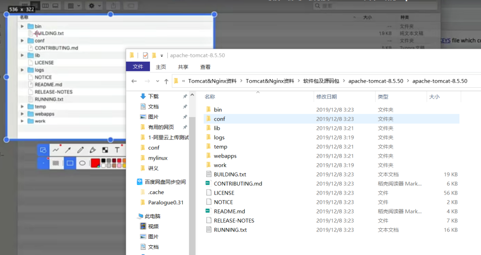
Task: Select the polyline drawing tool
Action: (55, 150)
